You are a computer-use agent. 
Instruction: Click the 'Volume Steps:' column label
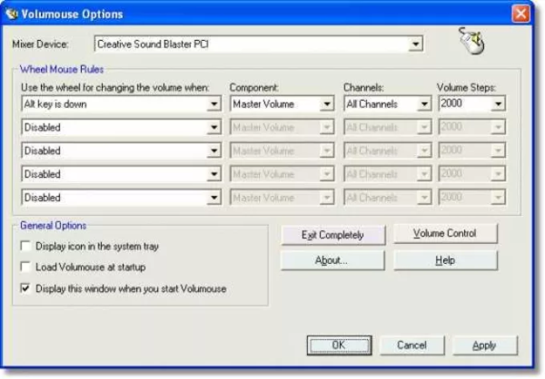[467, 87]
